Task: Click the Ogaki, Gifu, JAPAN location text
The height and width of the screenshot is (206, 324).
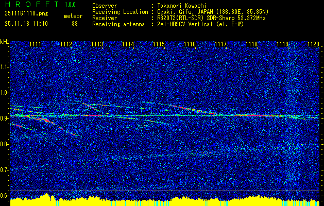Action: click(212, 12)
